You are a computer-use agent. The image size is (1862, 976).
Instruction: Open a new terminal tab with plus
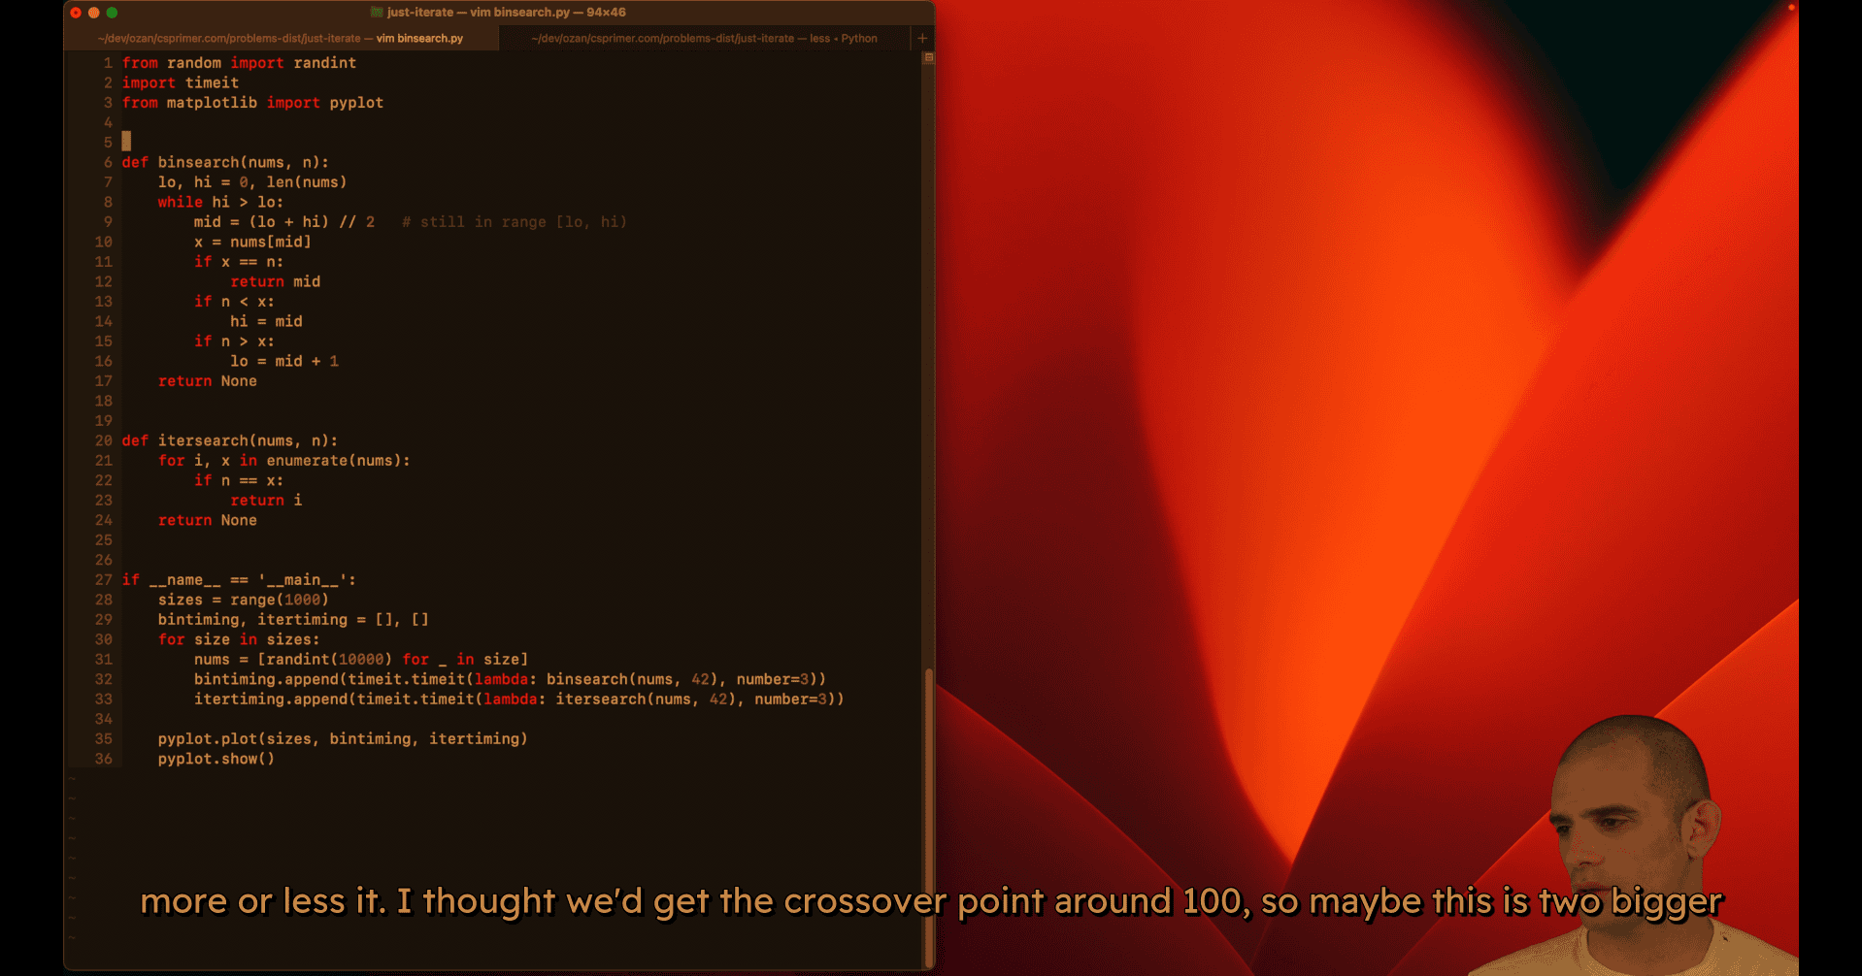coord(922,38)
